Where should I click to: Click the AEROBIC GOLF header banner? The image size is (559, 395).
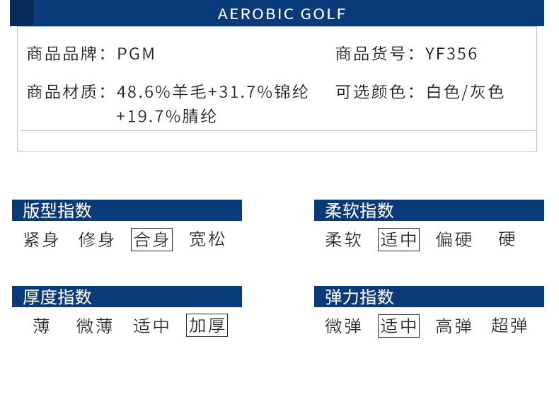pos(277,13)
